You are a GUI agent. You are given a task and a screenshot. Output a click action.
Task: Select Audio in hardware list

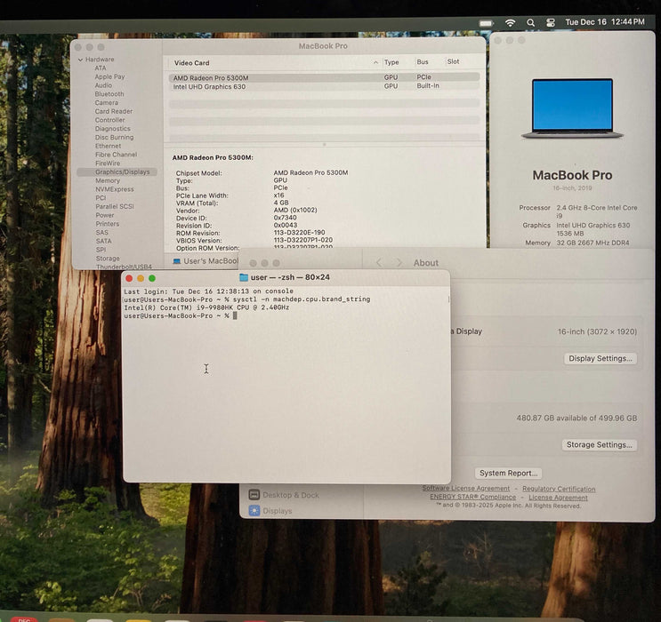[103, 85]
